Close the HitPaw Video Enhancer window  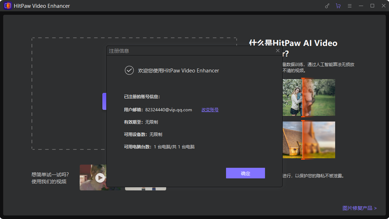[384, 6]
